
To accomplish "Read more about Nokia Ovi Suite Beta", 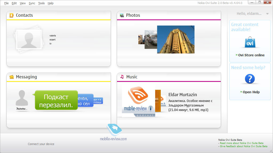I will click(x=242, y=143).
